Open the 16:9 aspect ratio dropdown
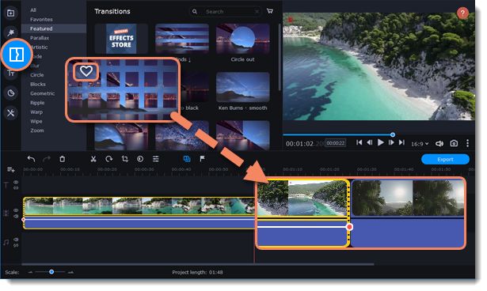The height and width of the screenshot is (291, 487). [420, 144]
